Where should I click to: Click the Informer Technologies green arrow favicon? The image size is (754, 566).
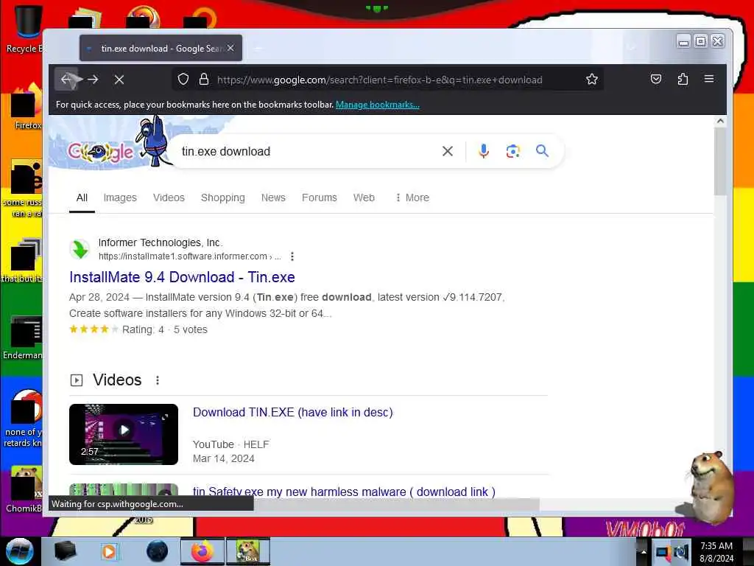coord(80,249)
